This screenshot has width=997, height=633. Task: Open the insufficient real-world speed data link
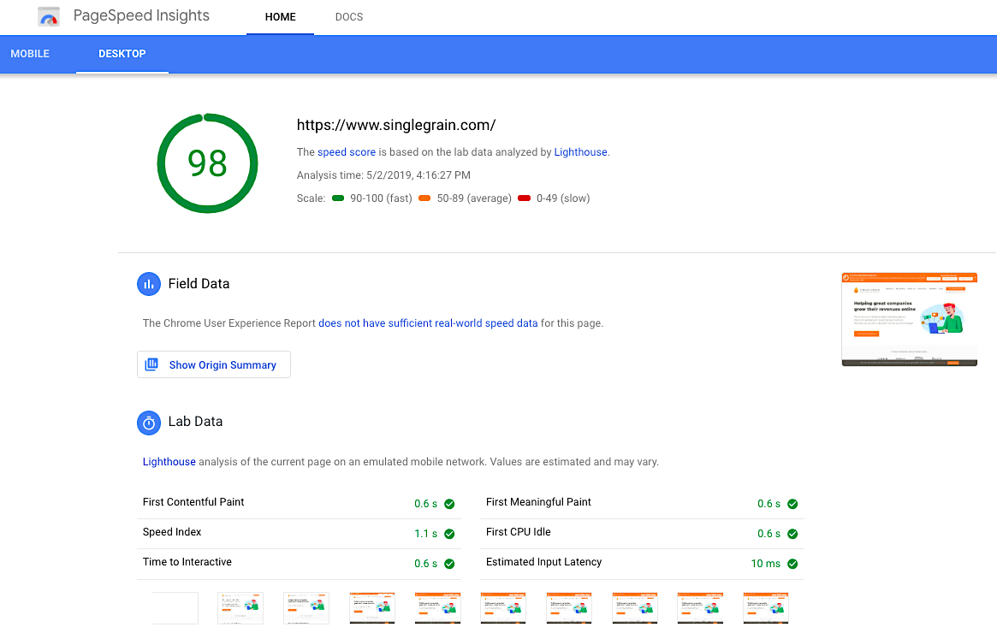428,322
